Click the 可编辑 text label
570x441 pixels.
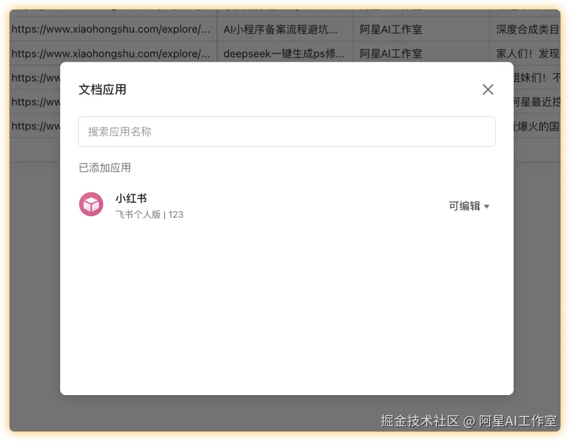(x=464, y=206)
